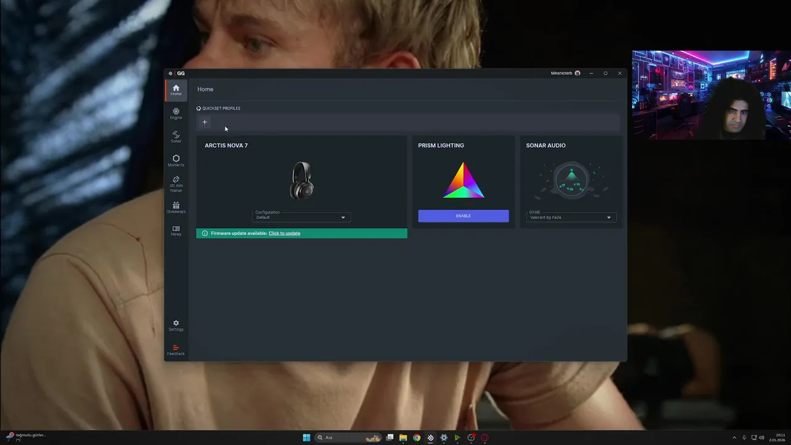Open Task View from the taskbar
The image size is (791, 445).
click(390, 438)
